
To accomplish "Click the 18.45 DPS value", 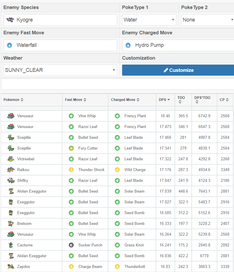I will [x=166, y=116].
